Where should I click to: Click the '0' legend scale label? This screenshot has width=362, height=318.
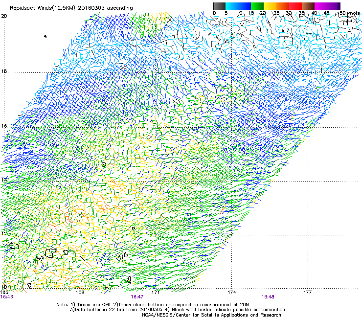[x=214, y=13]
